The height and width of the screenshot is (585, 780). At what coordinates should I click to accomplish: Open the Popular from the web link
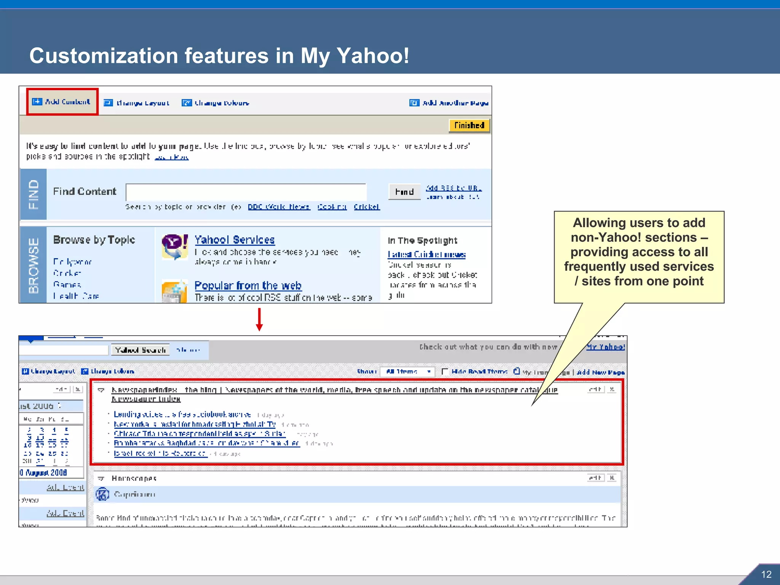[x=248, y=286]
